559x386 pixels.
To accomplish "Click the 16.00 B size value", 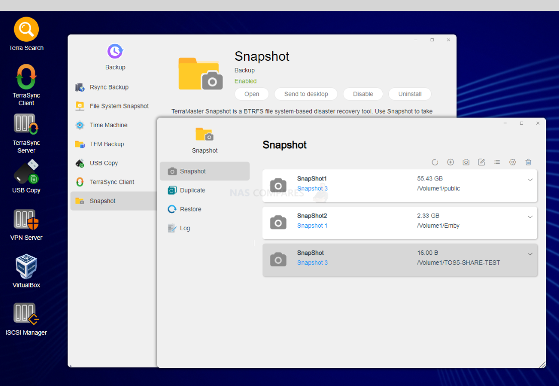I will tap(428, 253).
